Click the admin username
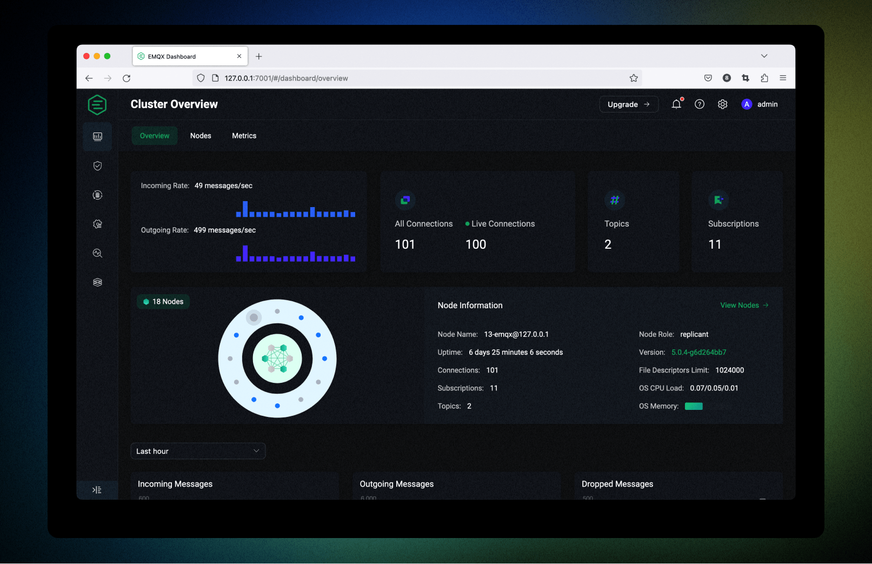This screenshot has height=564, width=872. 767,104
